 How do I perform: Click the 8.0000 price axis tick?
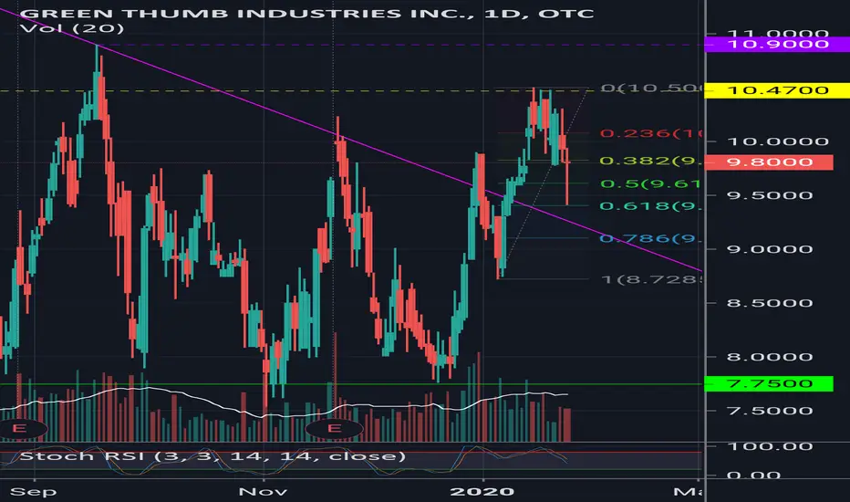click(x=770, y=357)
